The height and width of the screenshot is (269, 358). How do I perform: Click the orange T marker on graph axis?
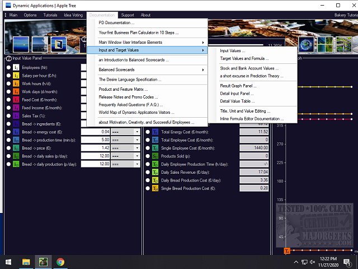[x=287, y=251]
